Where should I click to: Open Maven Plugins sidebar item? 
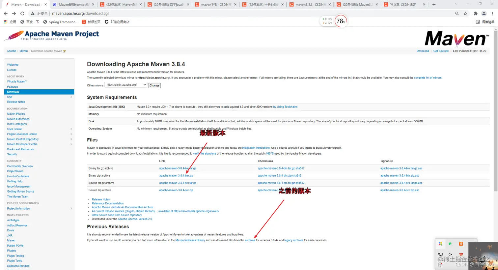tap(16, 114)
